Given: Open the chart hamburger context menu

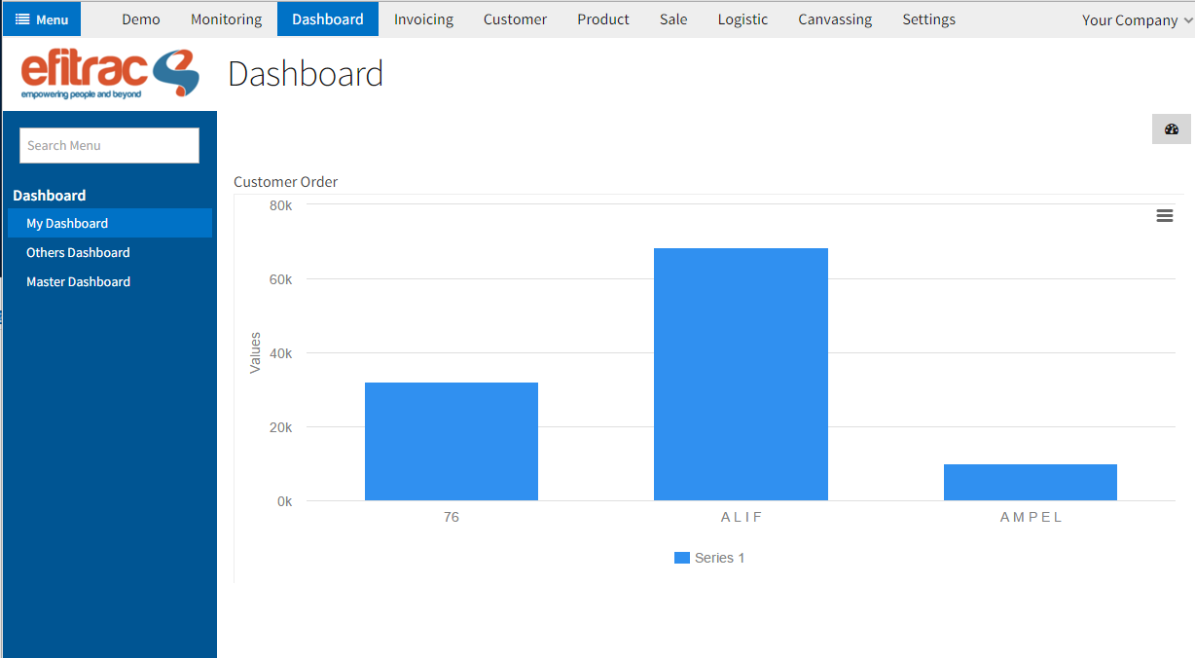Looking at the screenshot, I should [1164, 216].
